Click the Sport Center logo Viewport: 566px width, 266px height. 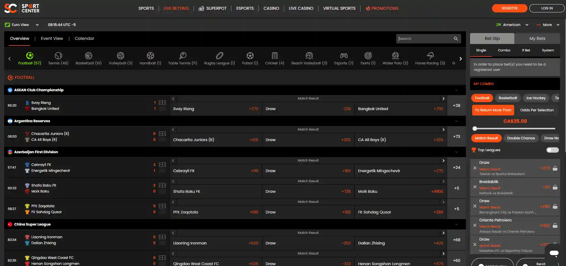tap(22, 8)
